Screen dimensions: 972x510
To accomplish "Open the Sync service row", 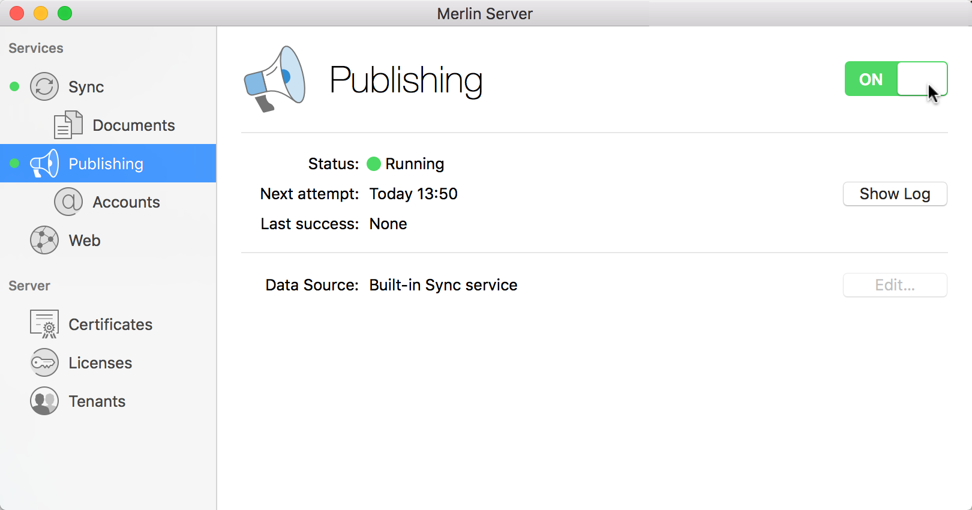I will tap(108, 86).
